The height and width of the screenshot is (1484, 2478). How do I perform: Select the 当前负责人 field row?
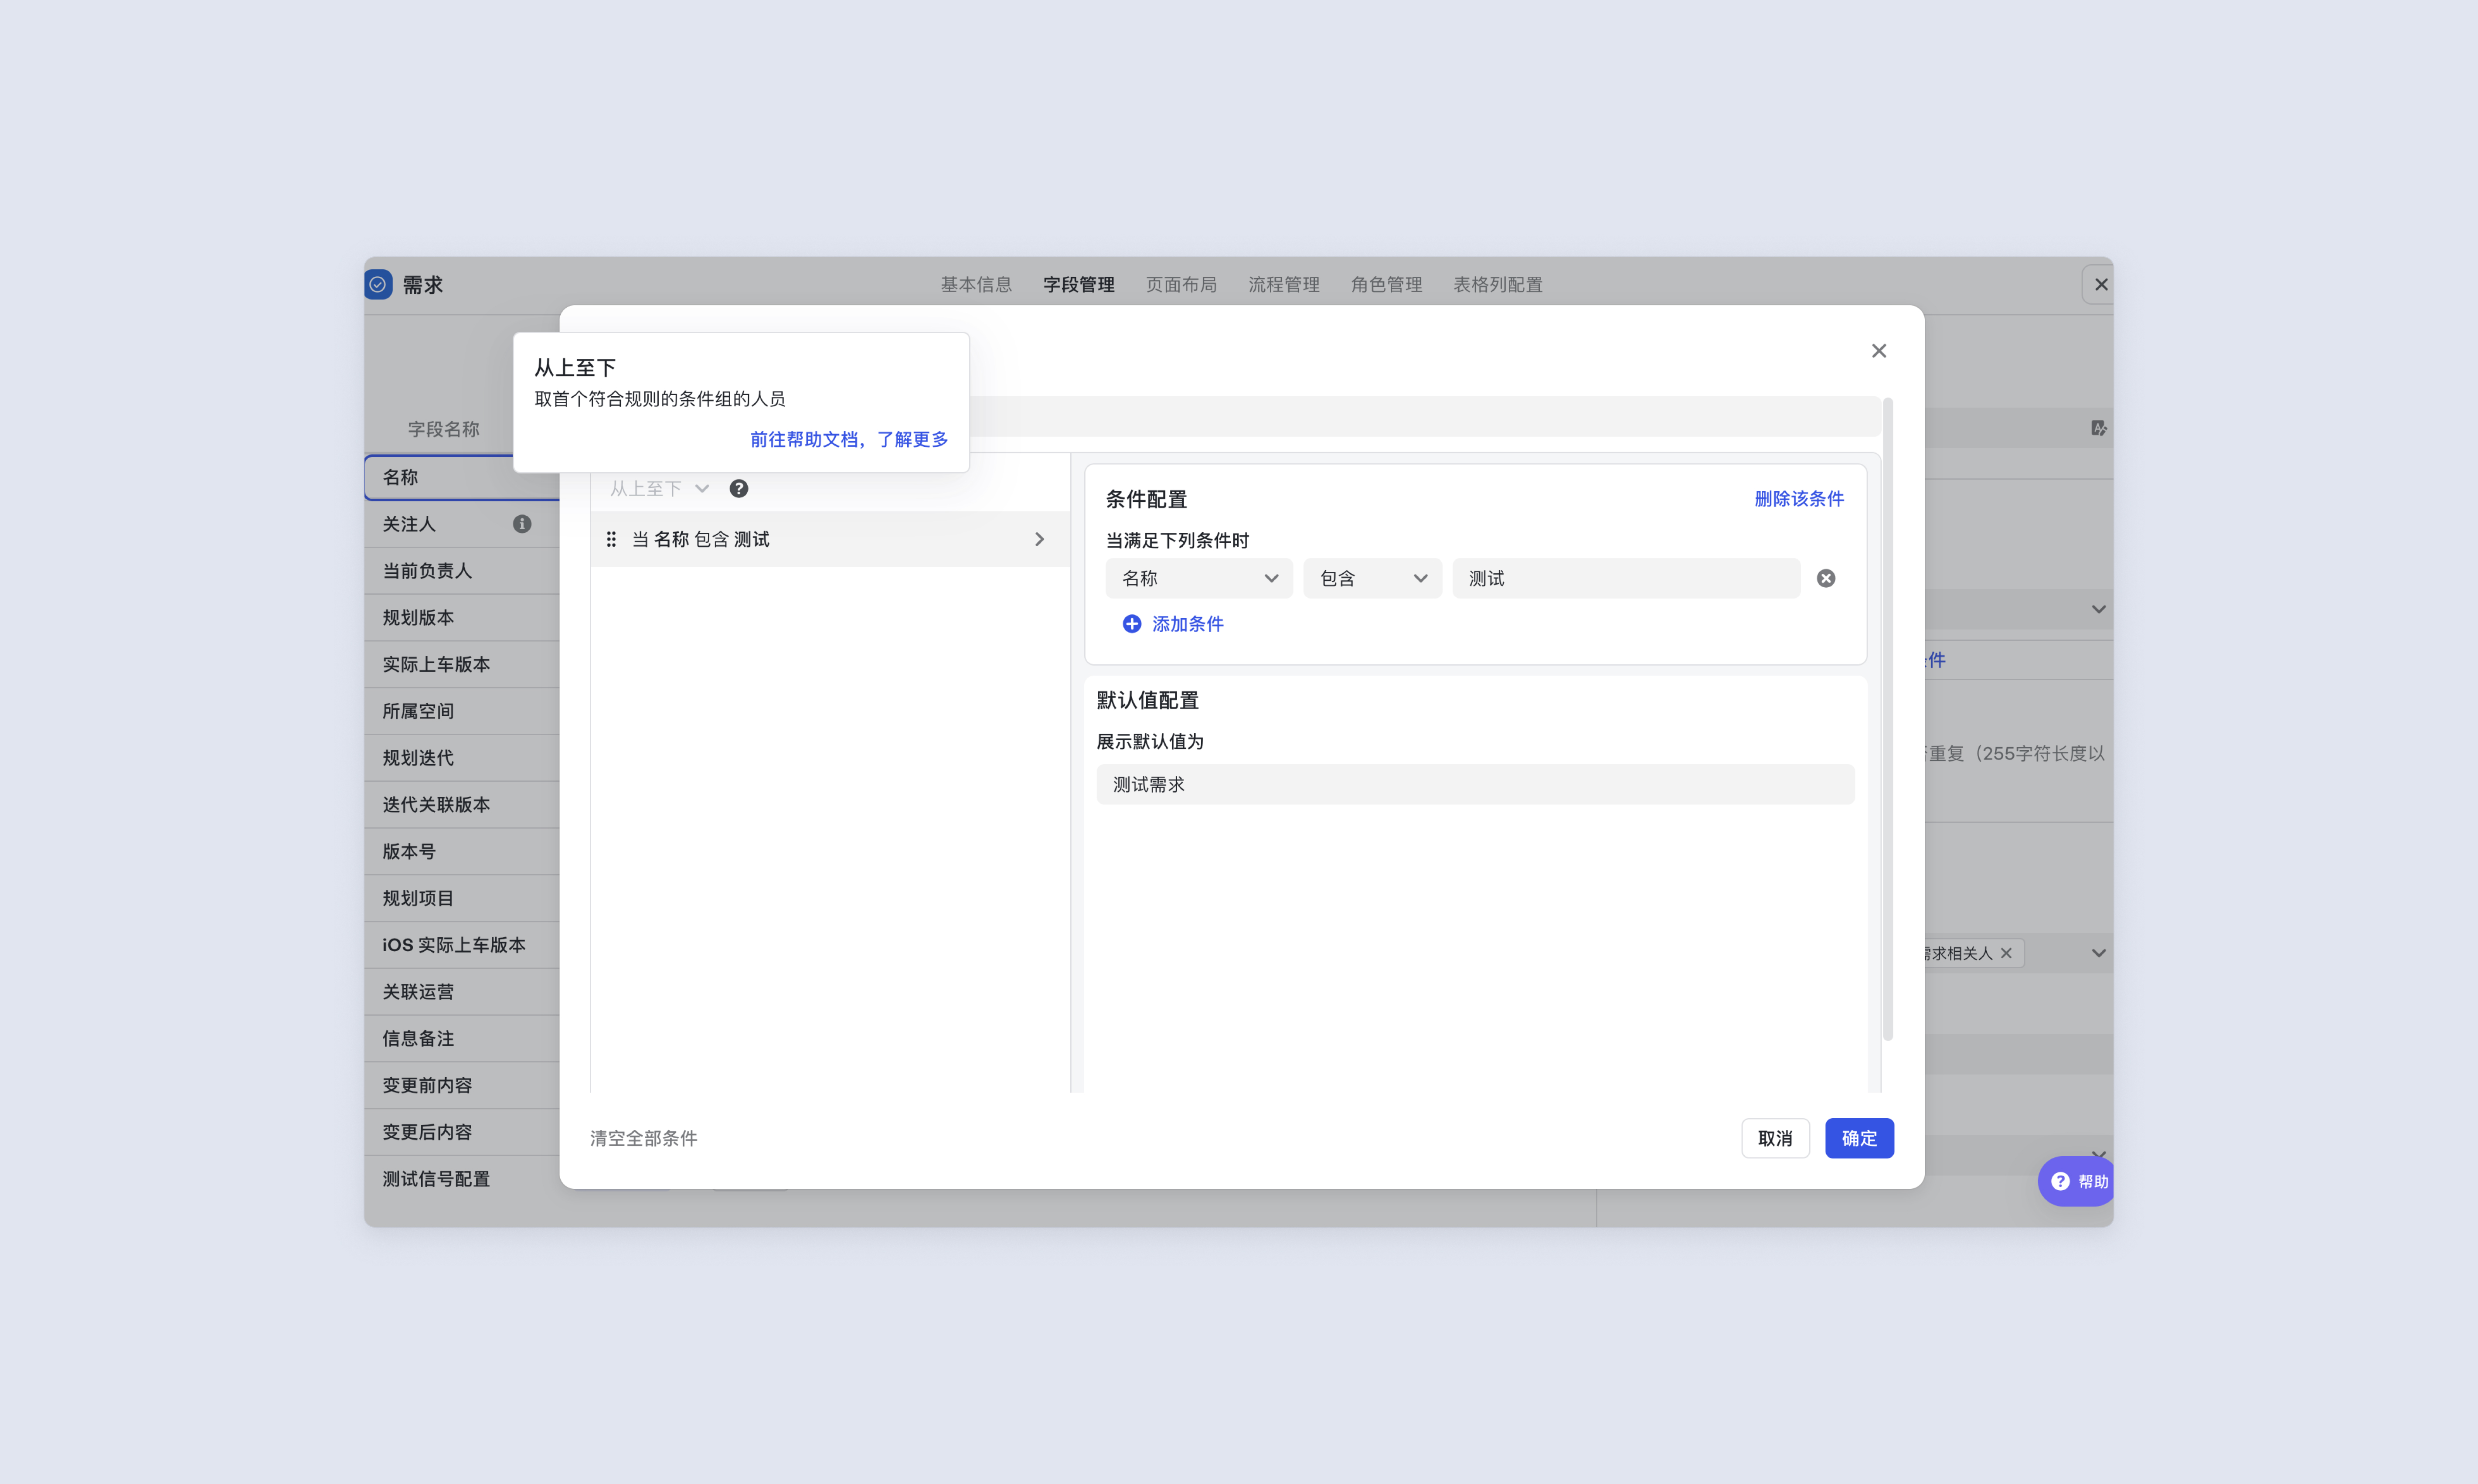(x=462, y=571)
